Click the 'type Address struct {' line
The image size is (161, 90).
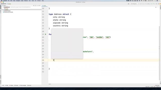pos(60,14)
